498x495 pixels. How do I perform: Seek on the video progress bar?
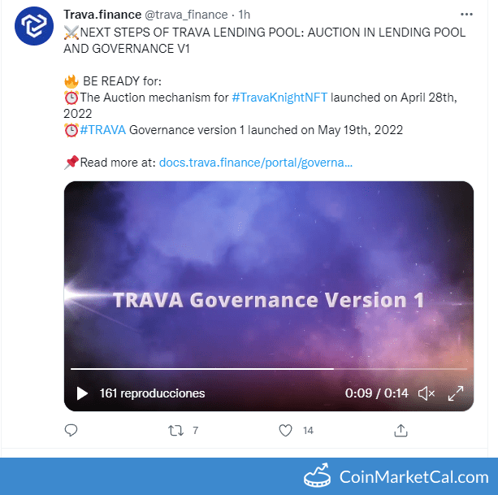pyautogui.click(x=269, y=369)
